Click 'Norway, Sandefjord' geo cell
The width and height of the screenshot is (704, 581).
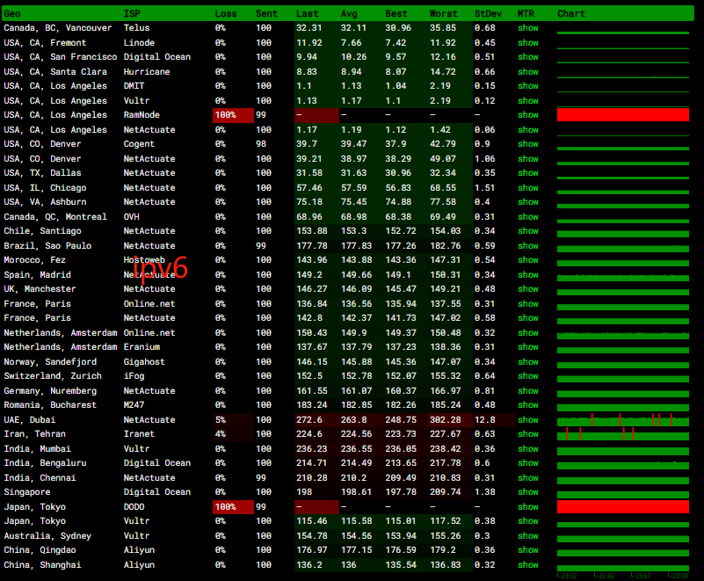click(x=50, y=362)
